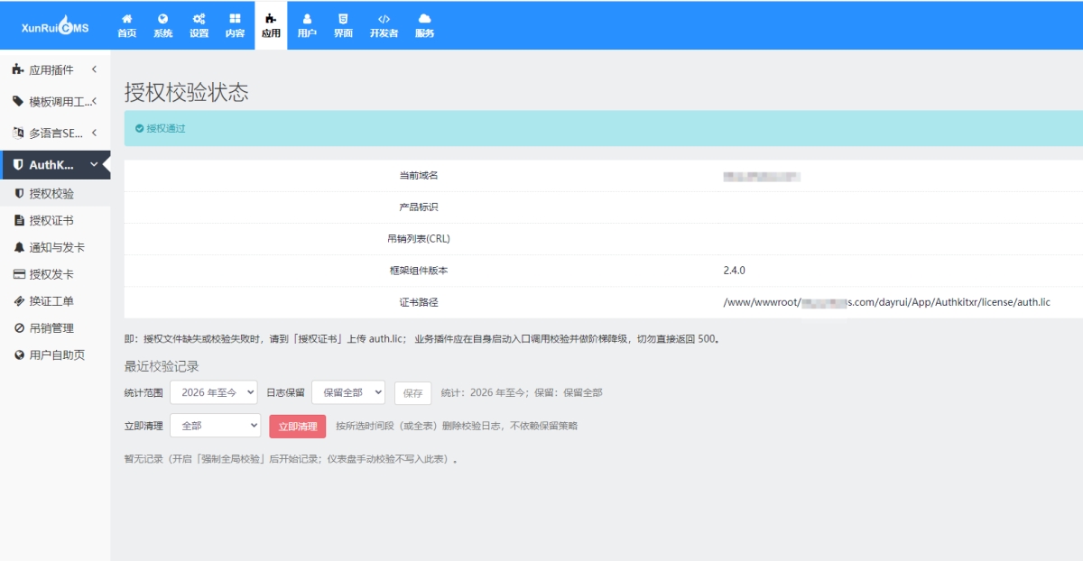Go to 授权发卡 sidebar item
The image size is (1083, 561).
pyautogui.click(x=55, y=274)
